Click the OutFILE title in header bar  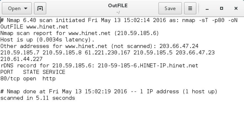(x=118, y=6)
